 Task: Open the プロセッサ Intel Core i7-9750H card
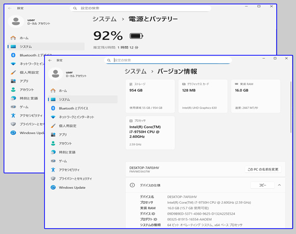pos(150,133)
